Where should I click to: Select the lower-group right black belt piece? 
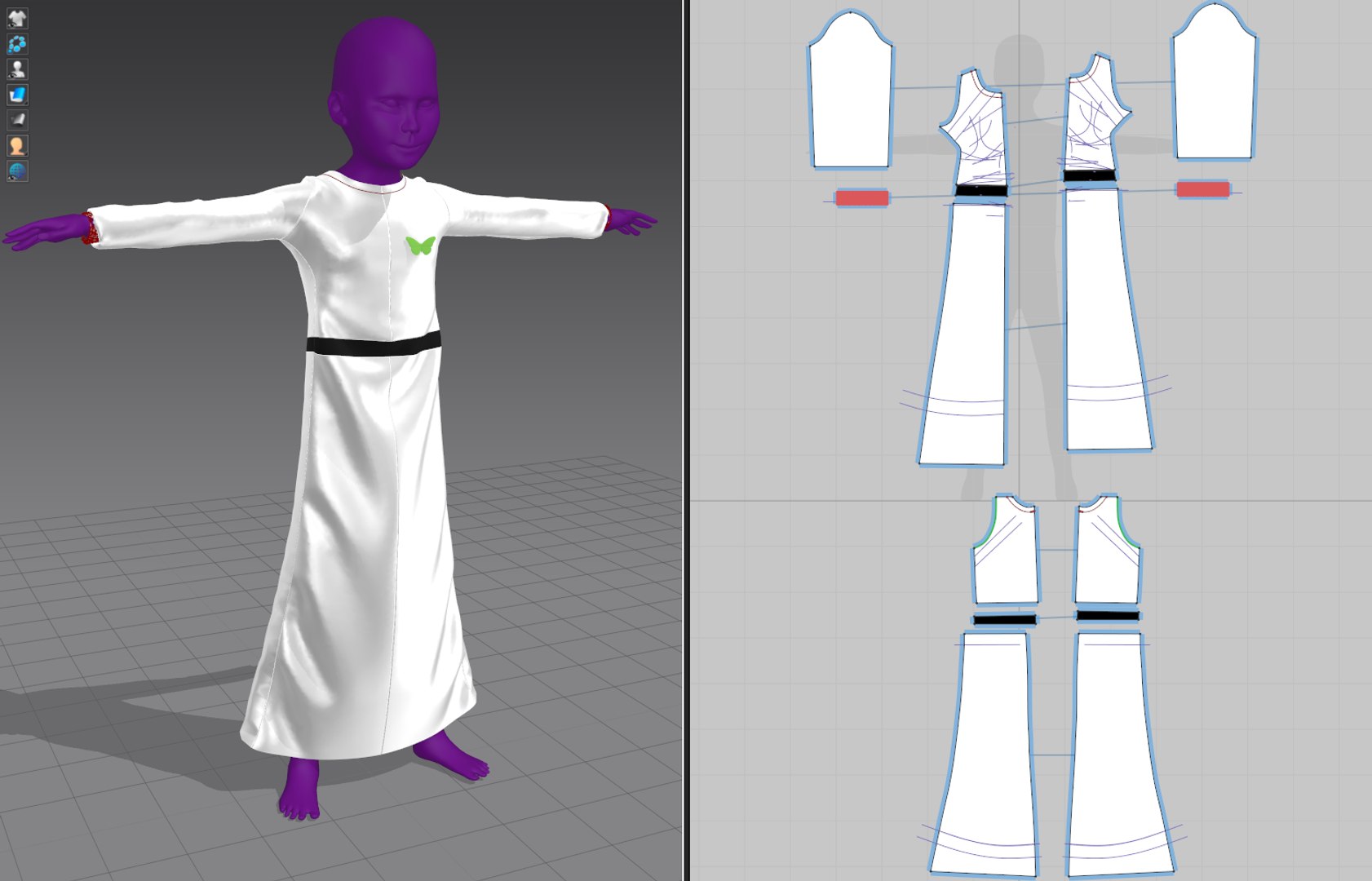1108,615
